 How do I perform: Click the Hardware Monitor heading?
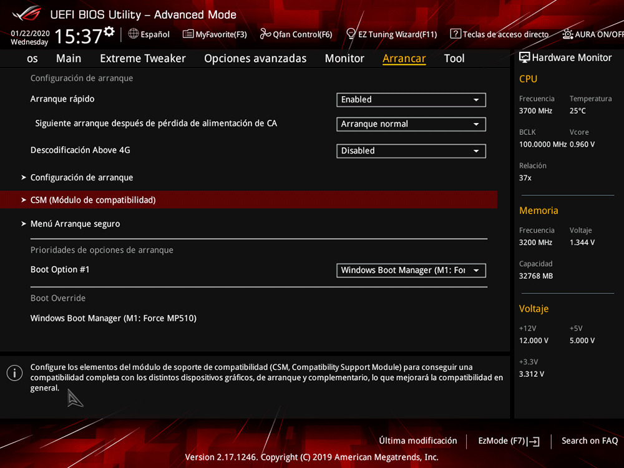[572, 57]
